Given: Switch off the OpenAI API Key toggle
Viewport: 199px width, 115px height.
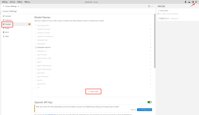Looking at the screenshot, I should pos(150,102).
